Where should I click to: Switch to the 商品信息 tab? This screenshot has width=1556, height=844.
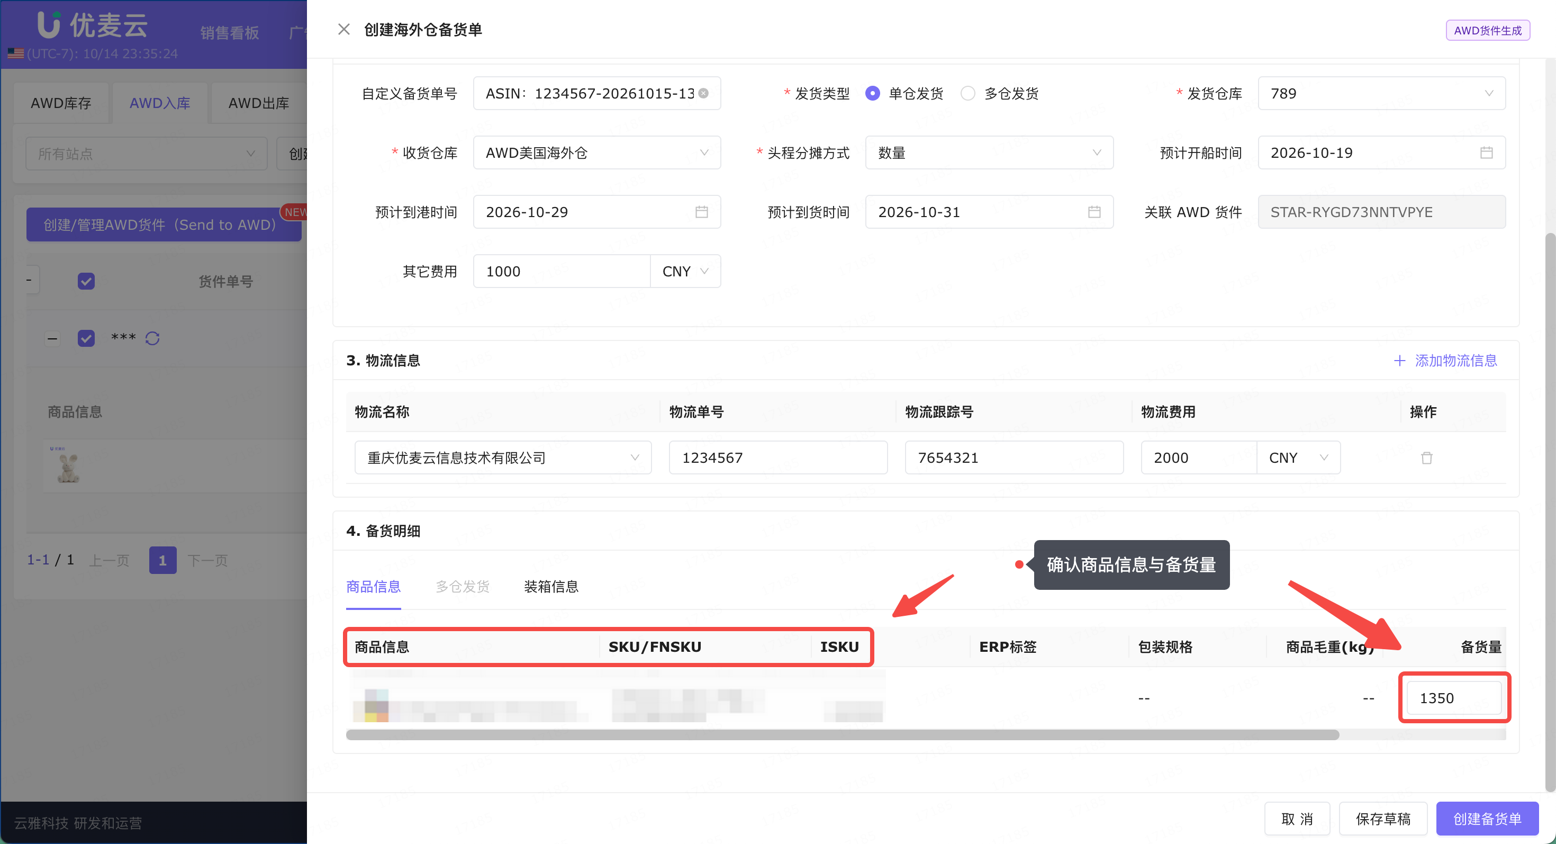pyautogui.click(x=373, y=586)
